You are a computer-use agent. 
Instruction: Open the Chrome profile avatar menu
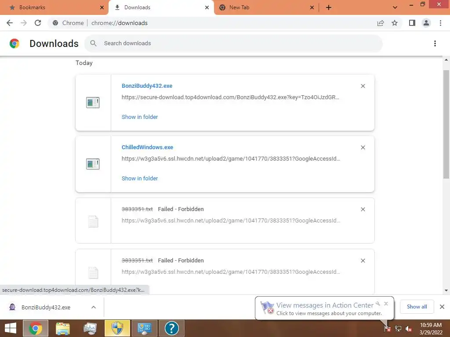tap(426, 23)
